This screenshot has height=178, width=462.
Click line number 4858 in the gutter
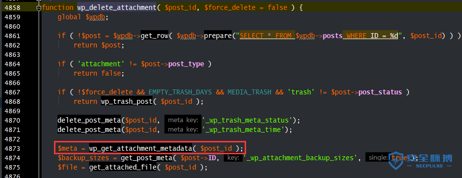[12, 7]
